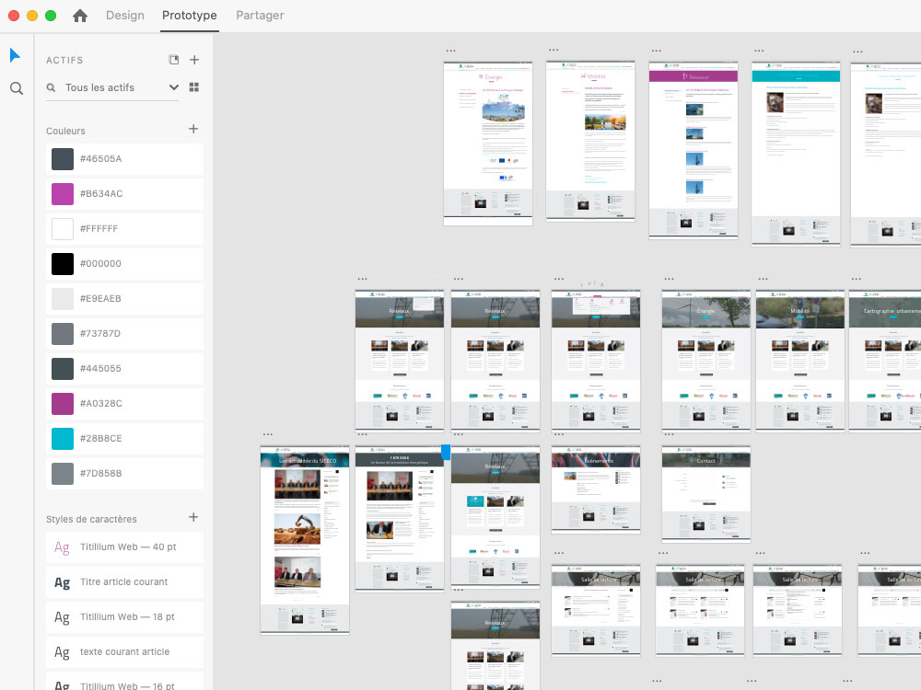Screen dimensions: 921x690
Task: Open the ellipsis menu above the Contact artboard
Action: [669, 435]
